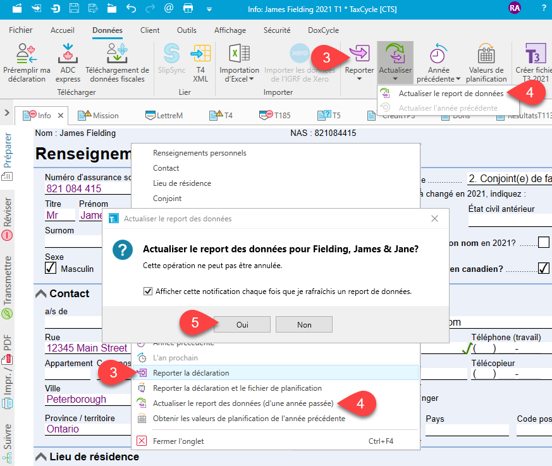Click the Titre field Mr

point(60,215)
